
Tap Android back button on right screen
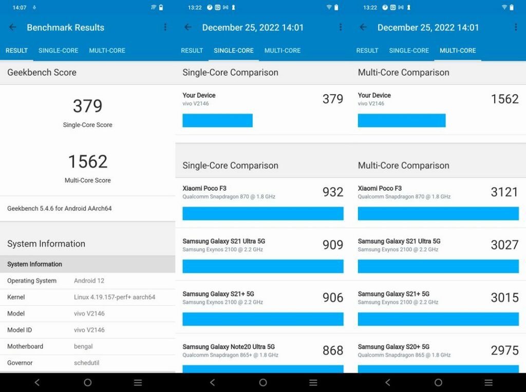coord(388,382)
